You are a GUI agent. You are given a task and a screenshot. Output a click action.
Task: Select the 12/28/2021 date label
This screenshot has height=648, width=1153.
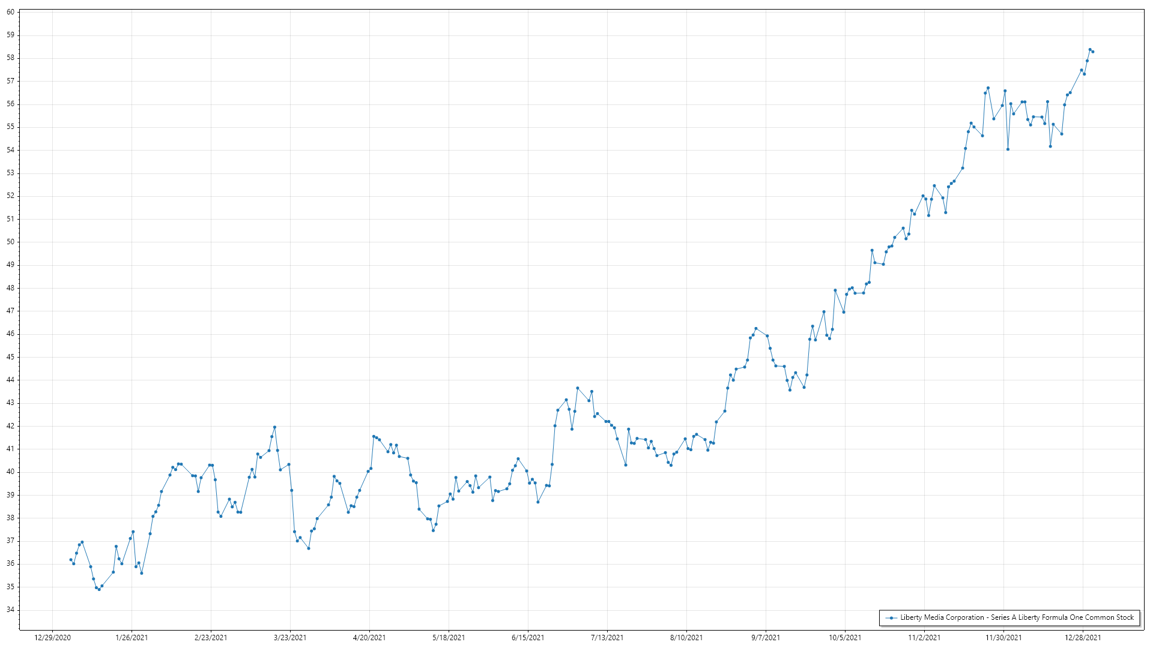click(1083, 638)
